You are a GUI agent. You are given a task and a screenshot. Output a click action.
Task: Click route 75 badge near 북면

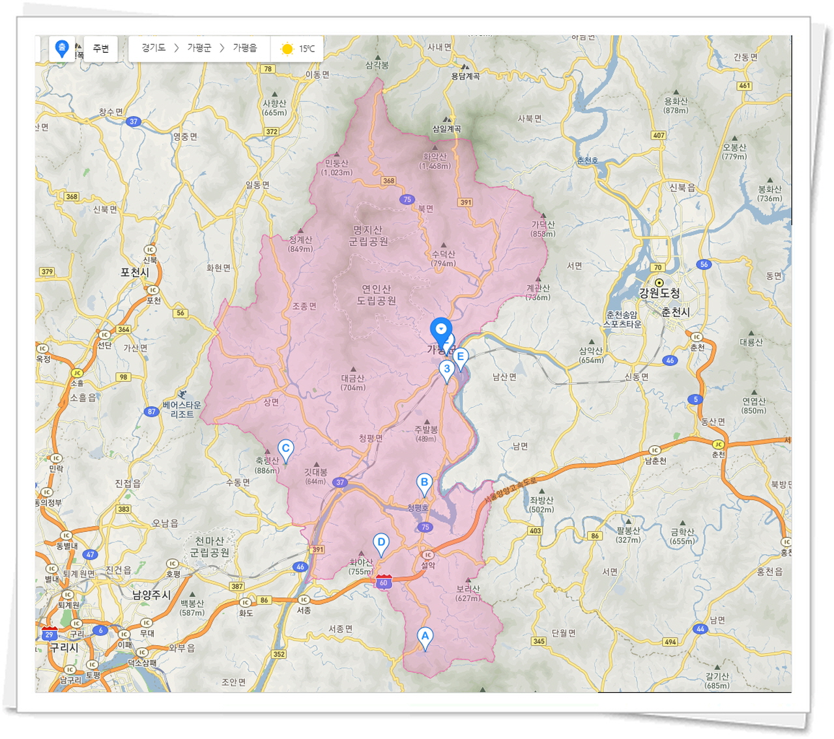coord(407,200)
